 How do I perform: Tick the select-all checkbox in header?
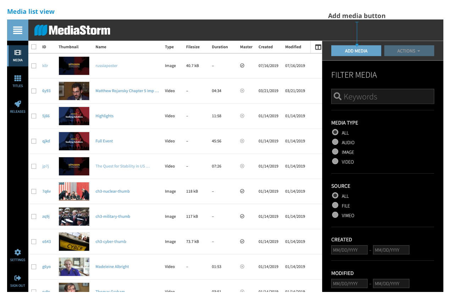click(x=34, y=47)
